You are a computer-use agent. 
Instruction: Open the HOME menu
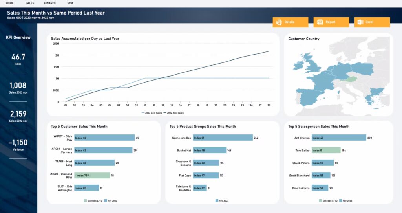point(10,3)
